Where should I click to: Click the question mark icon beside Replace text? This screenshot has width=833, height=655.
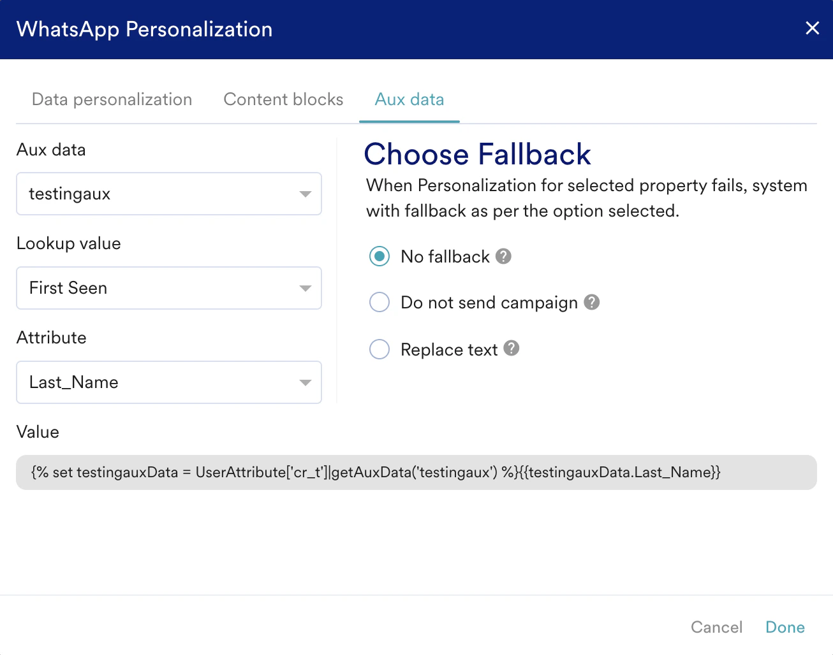coord(512,348)
